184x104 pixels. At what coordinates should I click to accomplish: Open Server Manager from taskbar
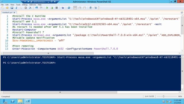tap(5, 101)
